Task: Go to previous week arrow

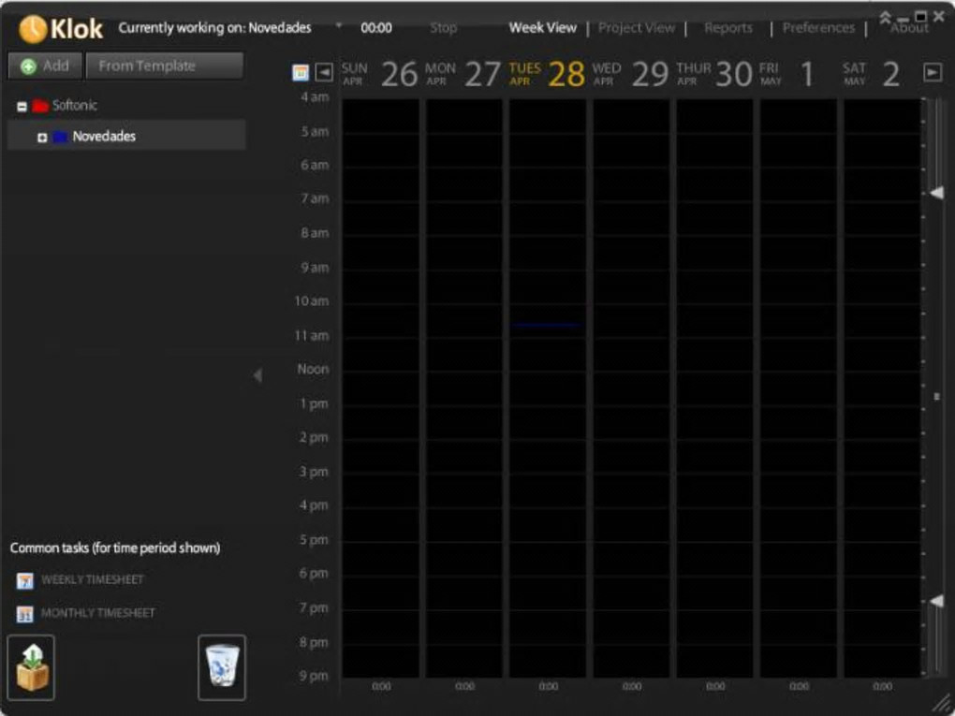Action: 324,72
